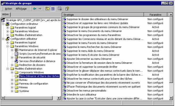
Task: Open the Affichage menu
Action: 21,9
